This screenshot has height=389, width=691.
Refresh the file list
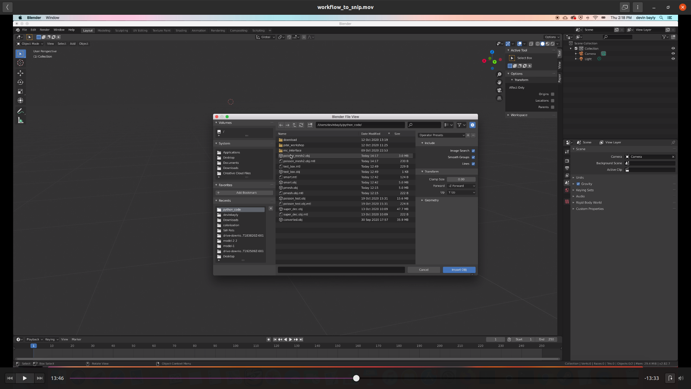301,125
